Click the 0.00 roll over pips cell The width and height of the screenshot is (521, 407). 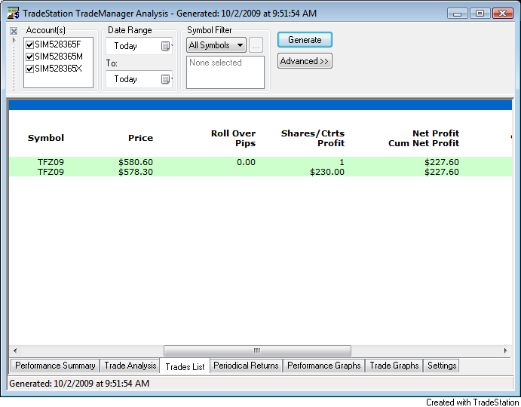tap(246, 162)
